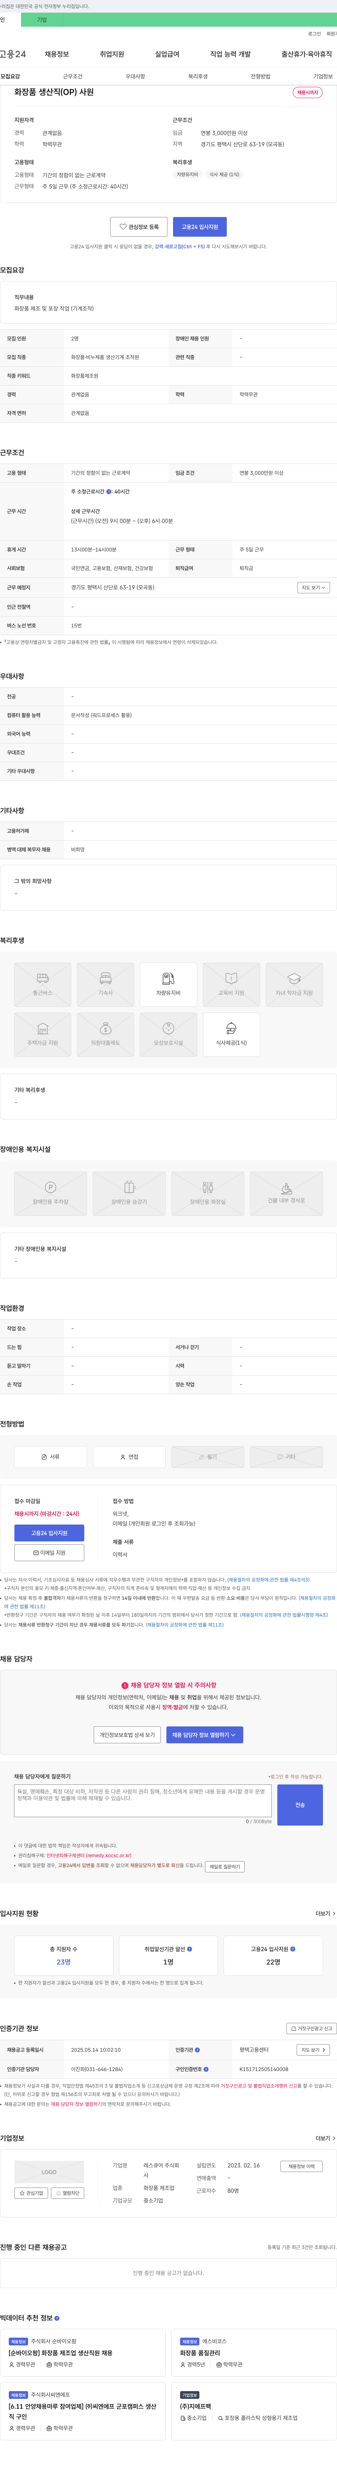Click the company LOGO thumbnail

click(x=49, y=2172)
